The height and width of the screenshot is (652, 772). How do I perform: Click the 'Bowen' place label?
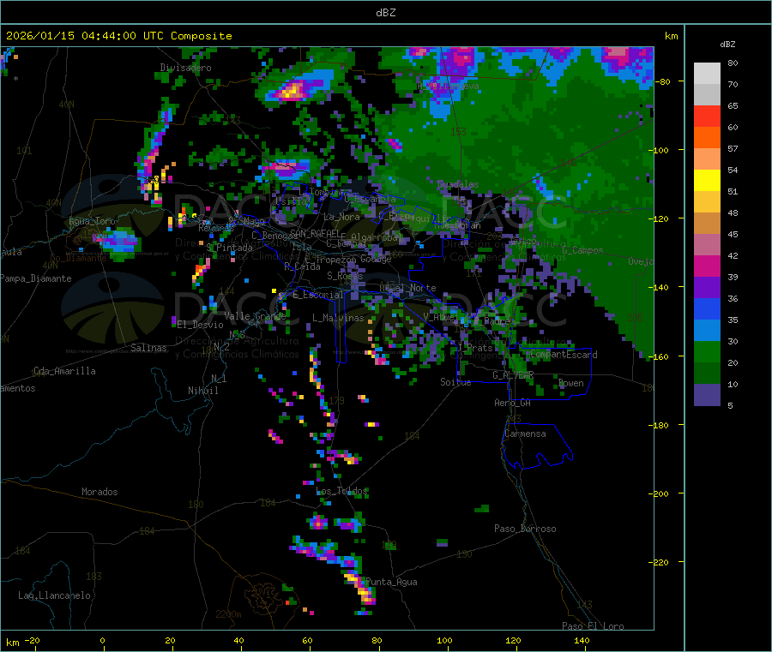click(571, 383)
